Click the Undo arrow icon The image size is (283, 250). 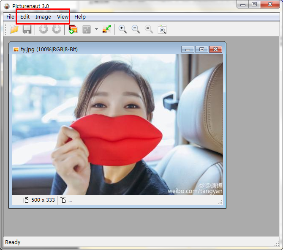[x=44, y=29]
